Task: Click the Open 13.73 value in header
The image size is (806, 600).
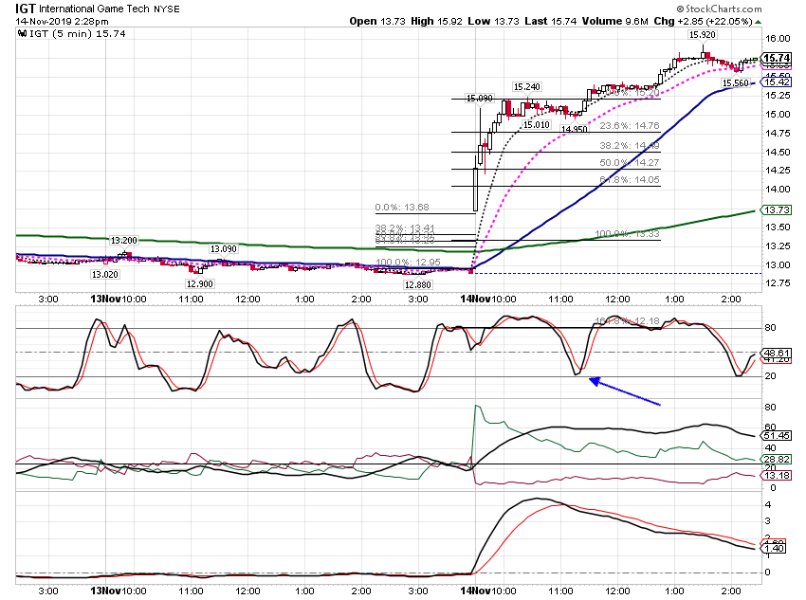Action: (377, 22)
